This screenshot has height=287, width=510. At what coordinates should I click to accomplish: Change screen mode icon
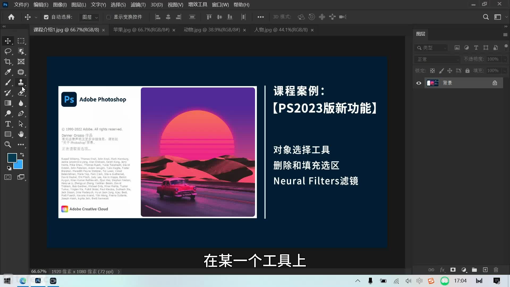click(x=21, y=177)
